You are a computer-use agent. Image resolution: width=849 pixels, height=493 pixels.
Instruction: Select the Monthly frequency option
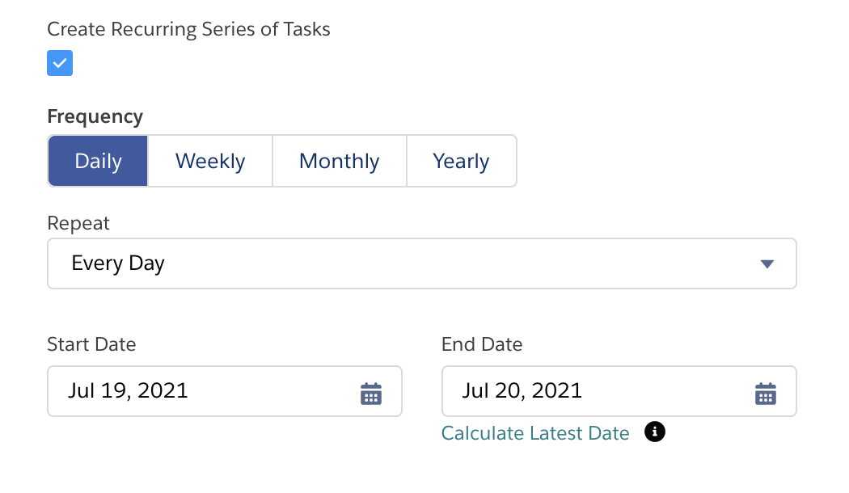339,161
